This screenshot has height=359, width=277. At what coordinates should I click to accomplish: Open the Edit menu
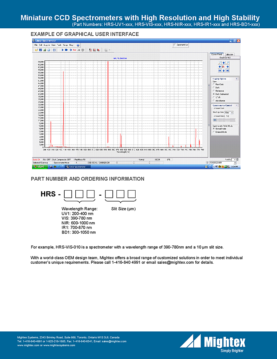tap(41, 45)
